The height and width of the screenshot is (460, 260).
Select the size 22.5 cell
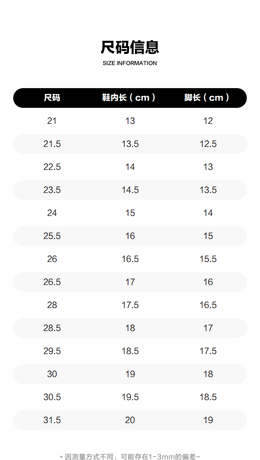click(52, 167)
